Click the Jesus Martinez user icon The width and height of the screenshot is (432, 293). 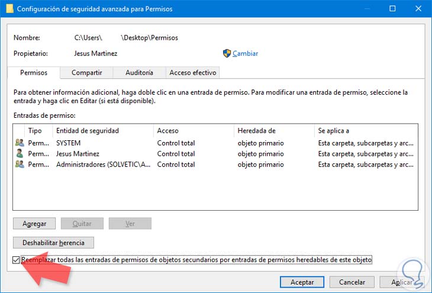tap(20, 154)
